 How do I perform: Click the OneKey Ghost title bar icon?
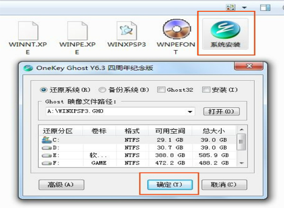point(28,68)
